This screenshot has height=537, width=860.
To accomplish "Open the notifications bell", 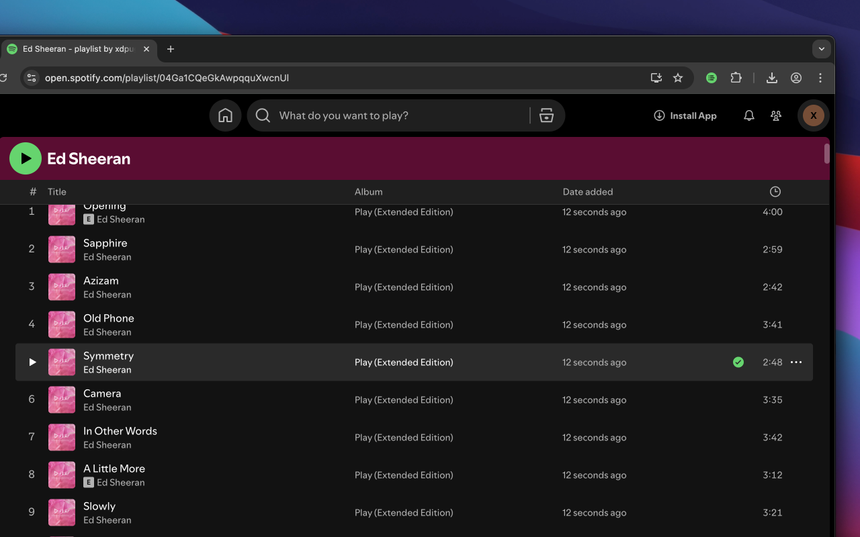I will [x=749, y=115].
